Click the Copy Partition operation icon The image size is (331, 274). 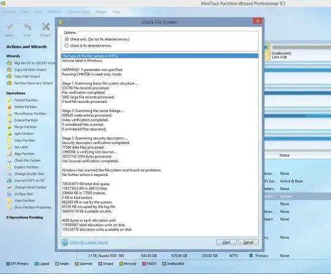[9, 140]
